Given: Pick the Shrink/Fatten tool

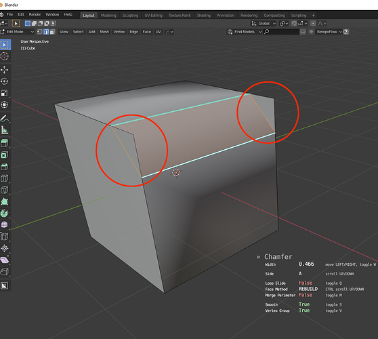Looking at the screenshot, I should pos(5,248).
